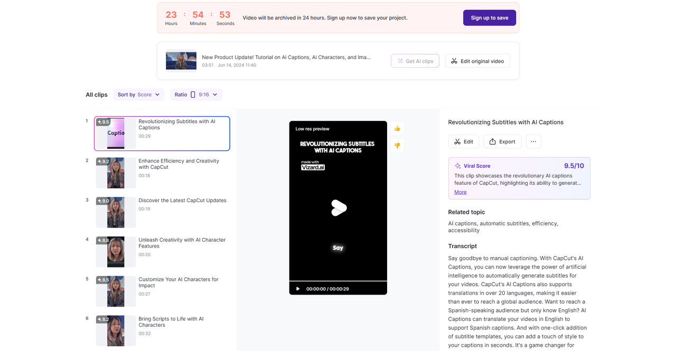This screenshot has height=351, width=676.
Task: Open 'Customize Your AI Characters for Impact' clip
Action: [178, 282]
